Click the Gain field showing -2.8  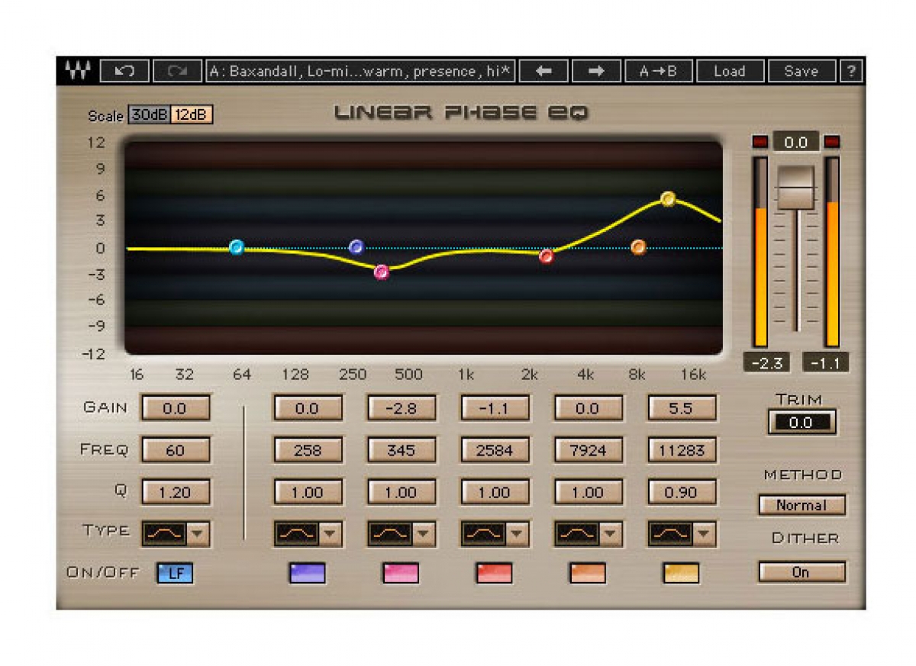point(401,408)
